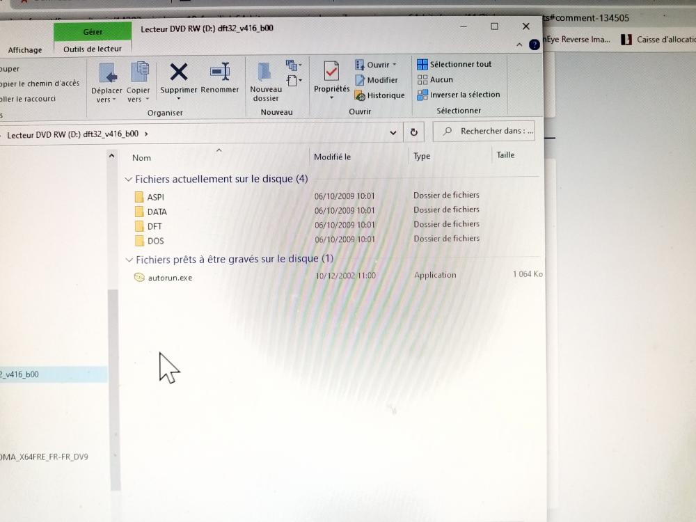Click the Gérer contextual tab

click(93, 32)
